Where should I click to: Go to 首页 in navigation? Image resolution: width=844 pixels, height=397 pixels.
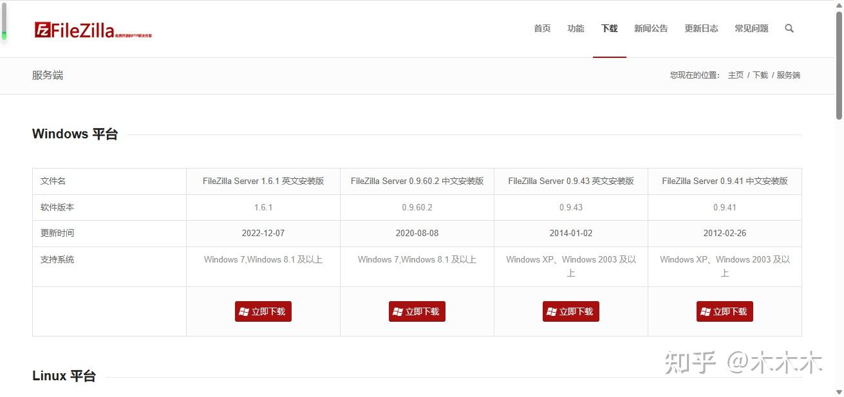tap(542, 28)
